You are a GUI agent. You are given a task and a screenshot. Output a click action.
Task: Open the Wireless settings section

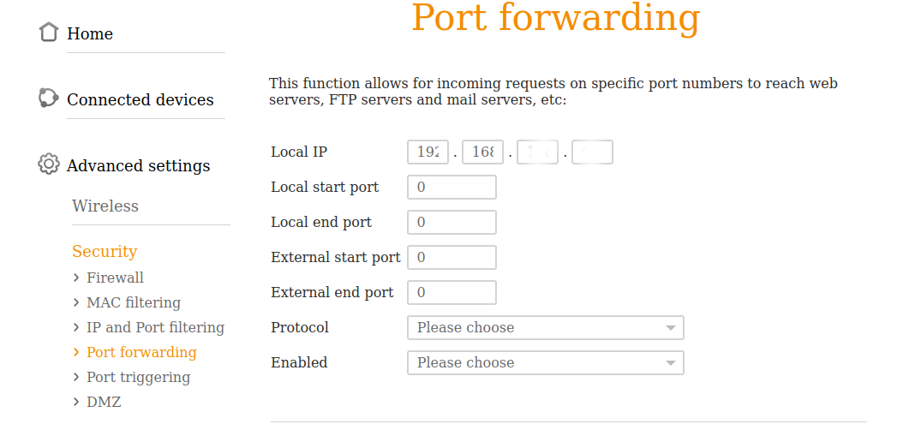105,206
